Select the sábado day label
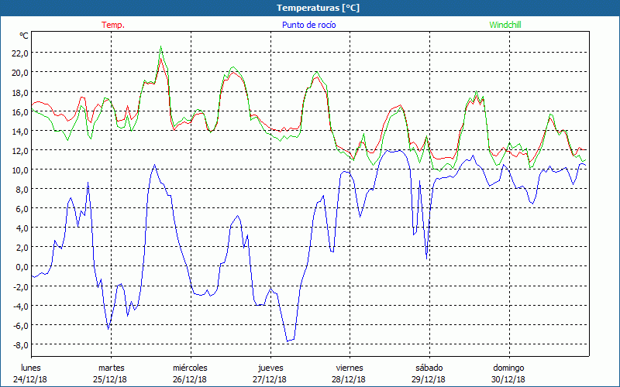Image resolution: width=620 pixels, height=387 pixels. click(429, 368)
